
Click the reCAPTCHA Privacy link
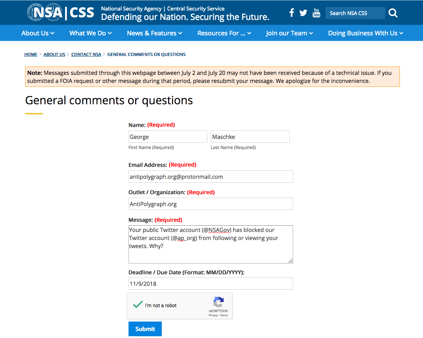[x=213, y=315]
